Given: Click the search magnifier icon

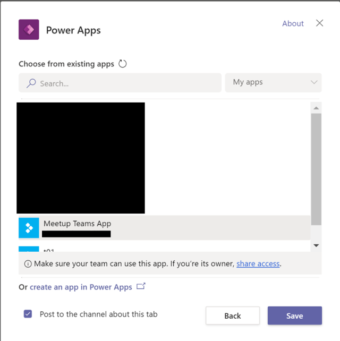Looking at the screenshot, I should click(x=31, y=83).
